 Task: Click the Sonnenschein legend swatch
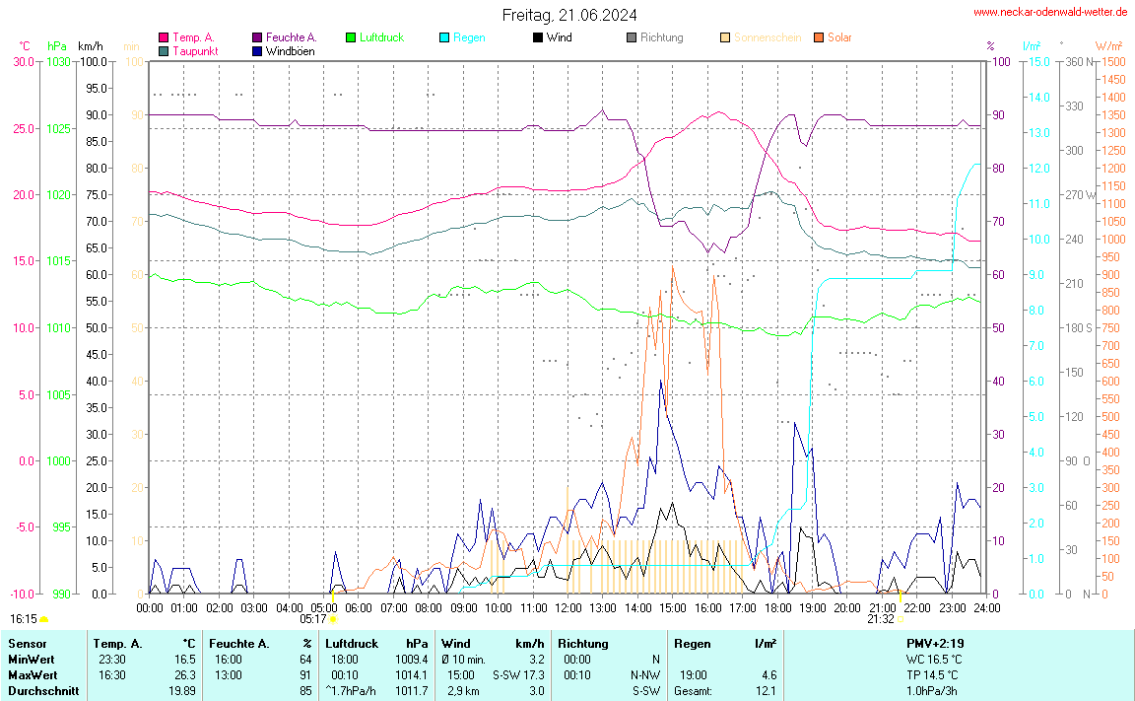tap(725, 37)
